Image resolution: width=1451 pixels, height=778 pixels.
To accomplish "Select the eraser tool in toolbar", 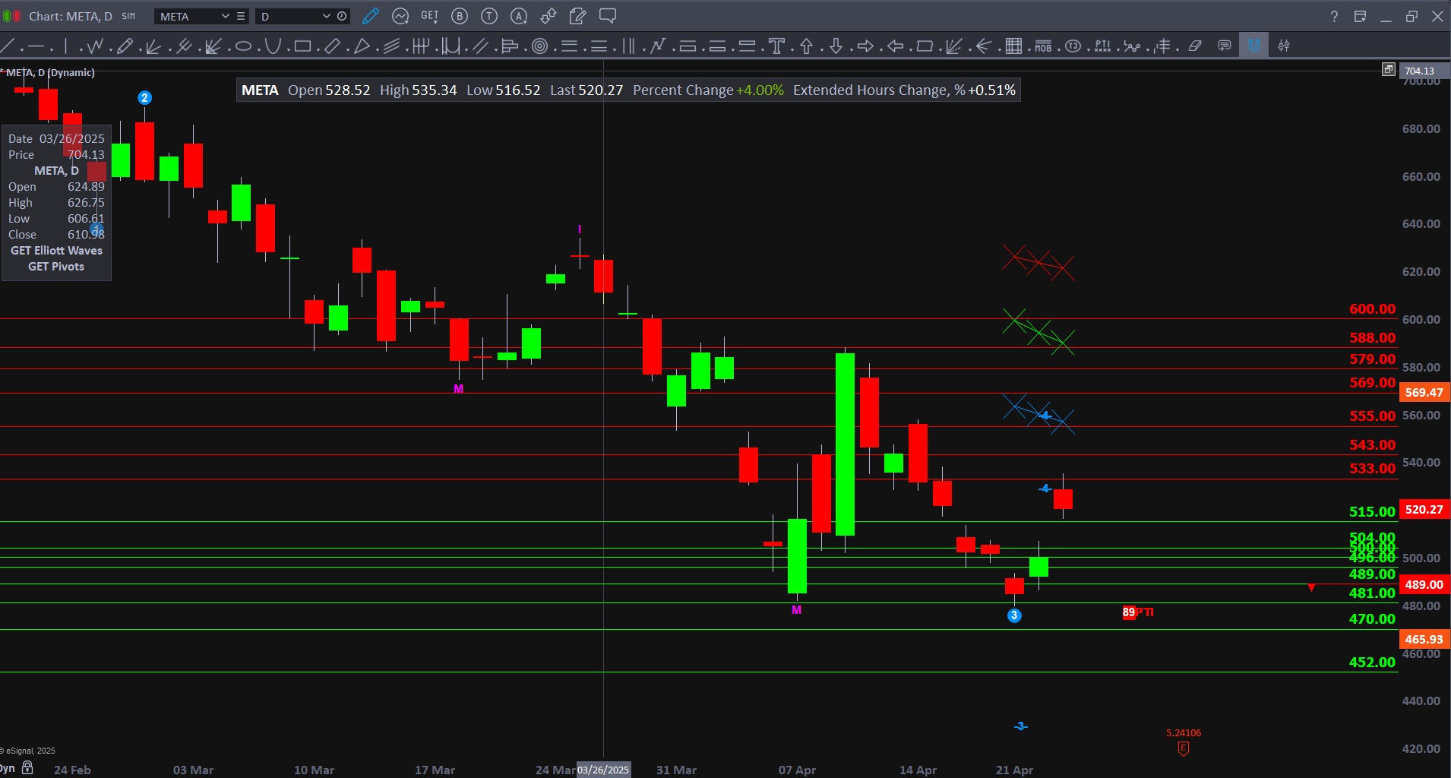I will click(x=1195, y=46).
